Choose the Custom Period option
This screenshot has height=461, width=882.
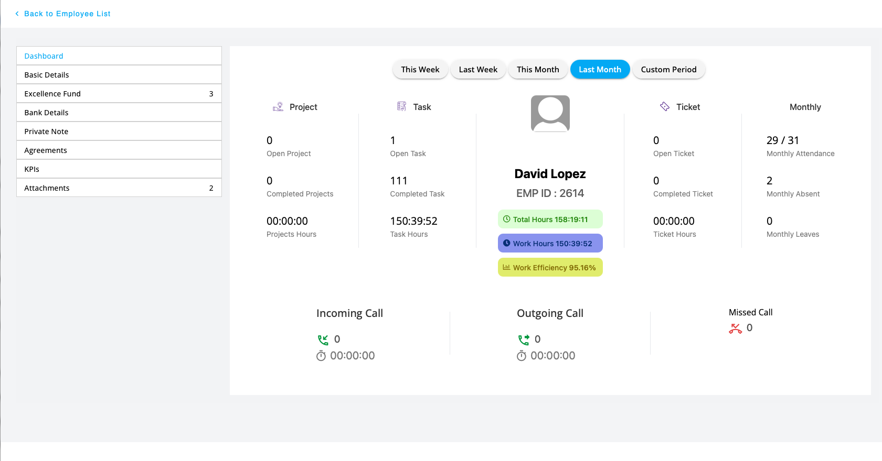tap(668, 70)
